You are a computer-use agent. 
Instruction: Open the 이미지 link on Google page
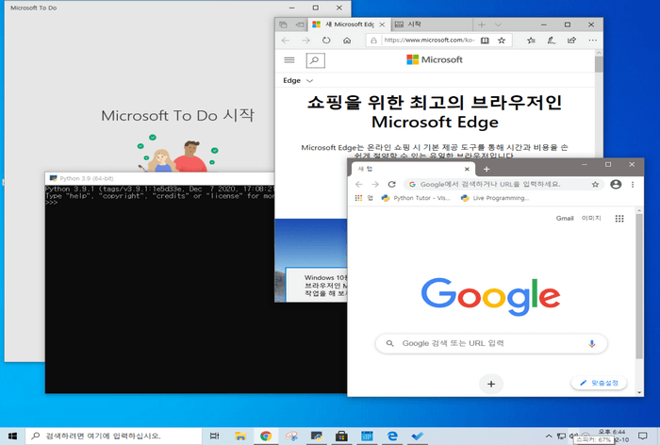tap(591, 218)
